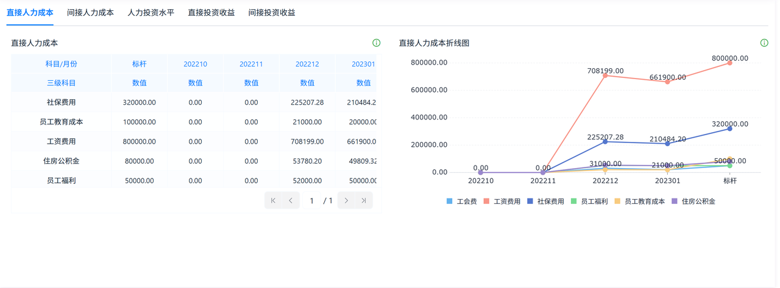Switch to the 人力投资水平 tab

pyautogui.click(x=151, y=12)
